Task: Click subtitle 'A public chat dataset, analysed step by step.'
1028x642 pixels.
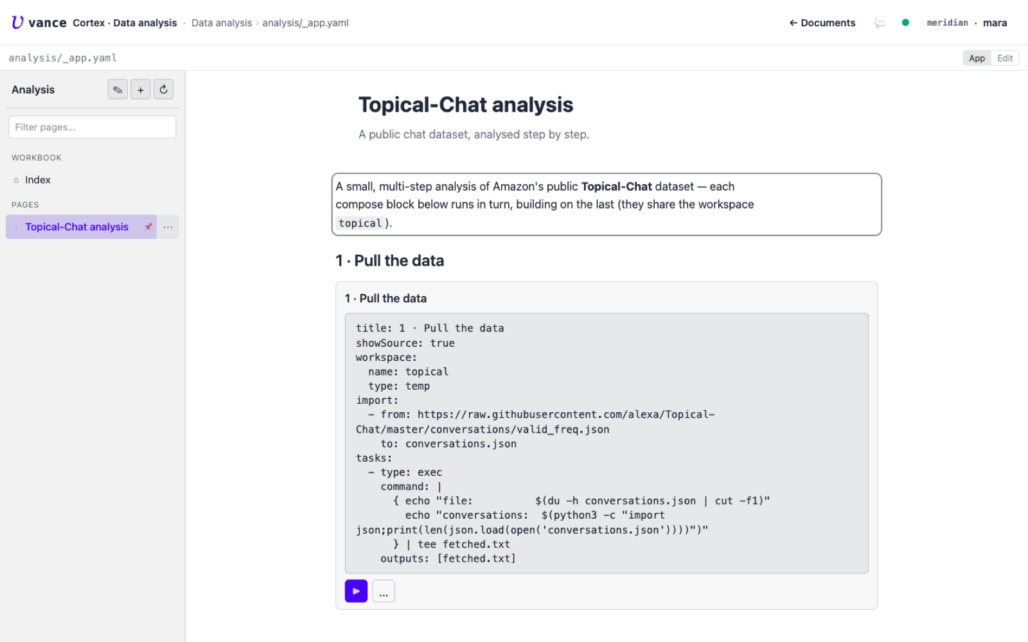Action: pos(474,134)
